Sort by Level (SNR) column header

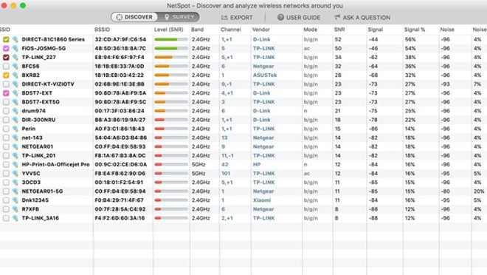pyautogui.click(x=169, y=30)
